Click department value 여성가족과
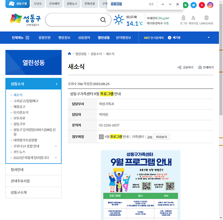Screen dimensions: 223x220 [x=106, y=104]
